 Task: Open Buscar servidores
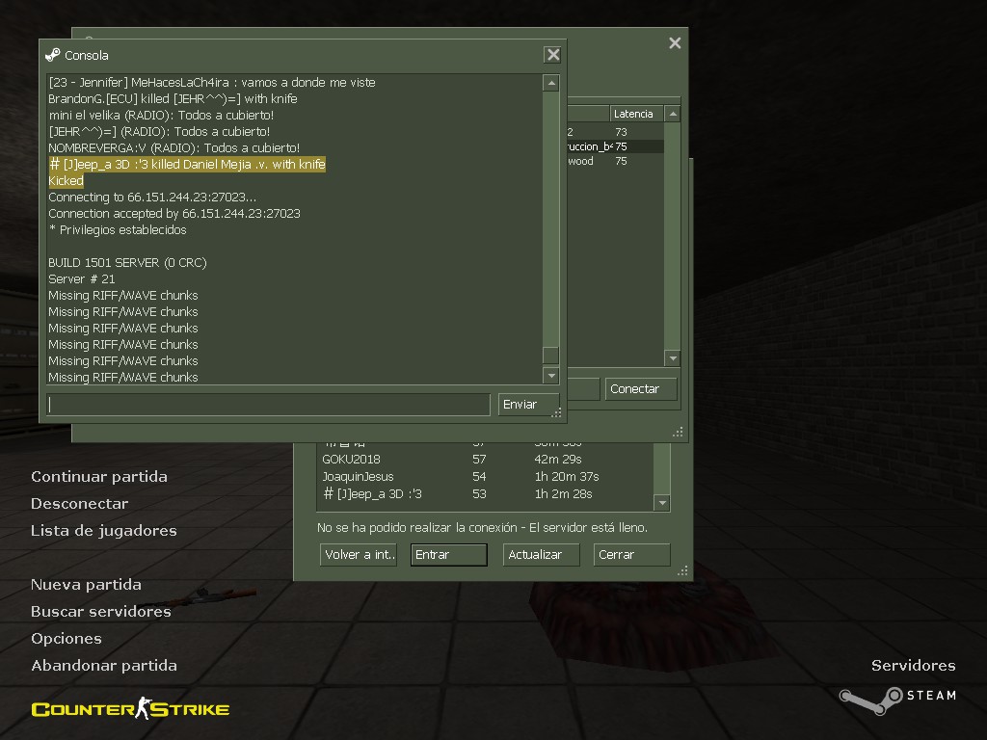point(100,612)
